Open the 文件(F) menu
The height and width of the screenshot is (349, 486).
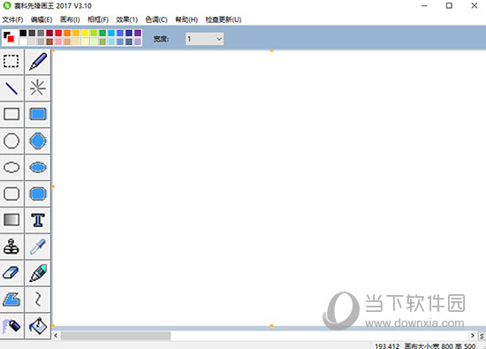(x=12, y=19)
